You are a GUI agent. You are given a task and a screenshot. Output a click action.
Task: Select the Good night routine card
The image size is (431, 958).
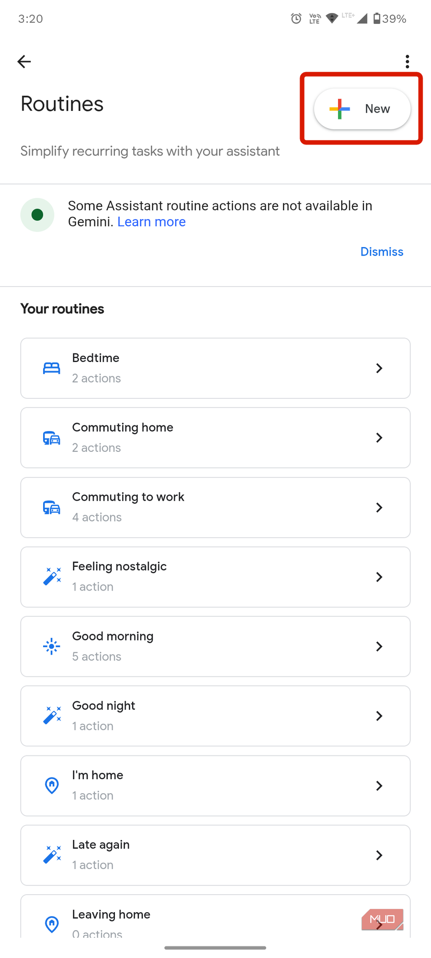click(215, 716)
